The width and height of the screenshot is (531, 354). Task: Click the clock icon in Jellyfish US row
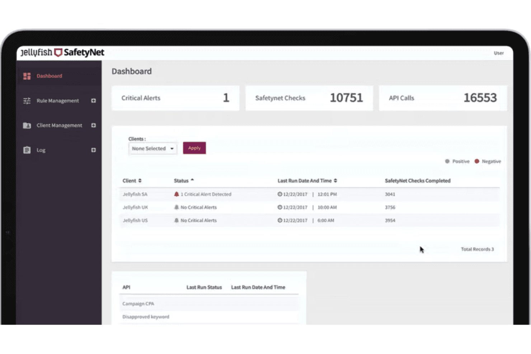280,221
